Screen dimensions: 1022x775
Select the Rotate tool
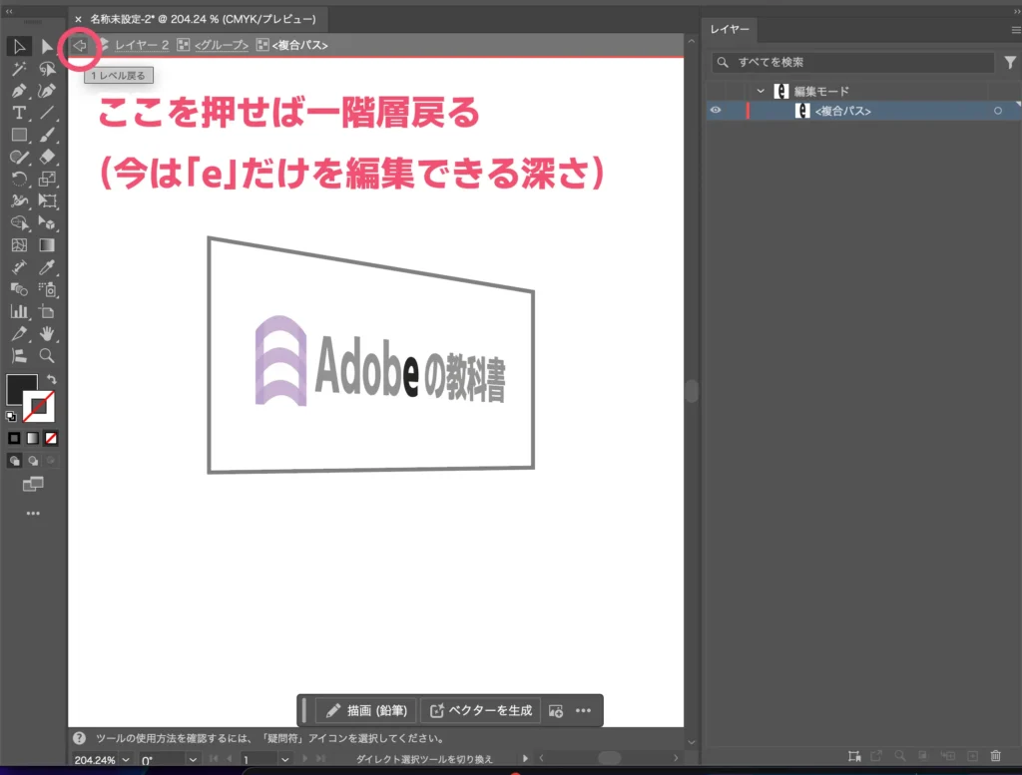point(18,181)
